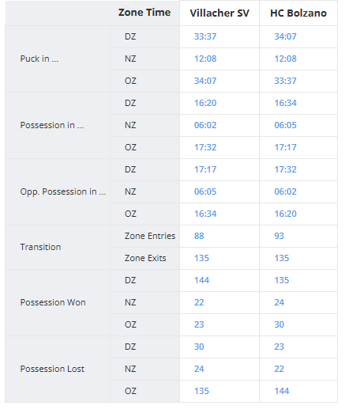Click HC Bolzano Possession Won NZ 24
Image resolution: width=349 pixels, height=417 pixels.
280,302
